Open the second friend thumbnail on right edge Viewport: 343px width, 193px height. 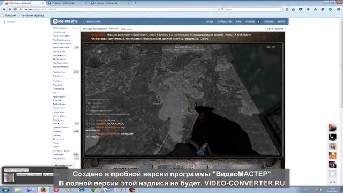click(332, 137)
